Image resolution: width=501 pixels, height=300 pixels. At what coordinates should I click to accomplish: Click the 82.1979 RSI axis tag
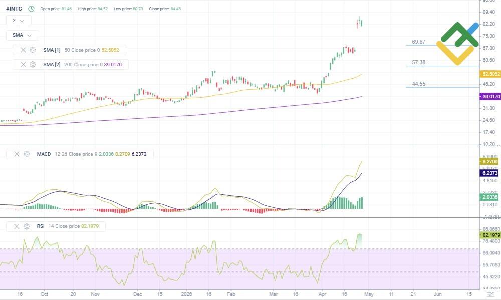[490, 235]
